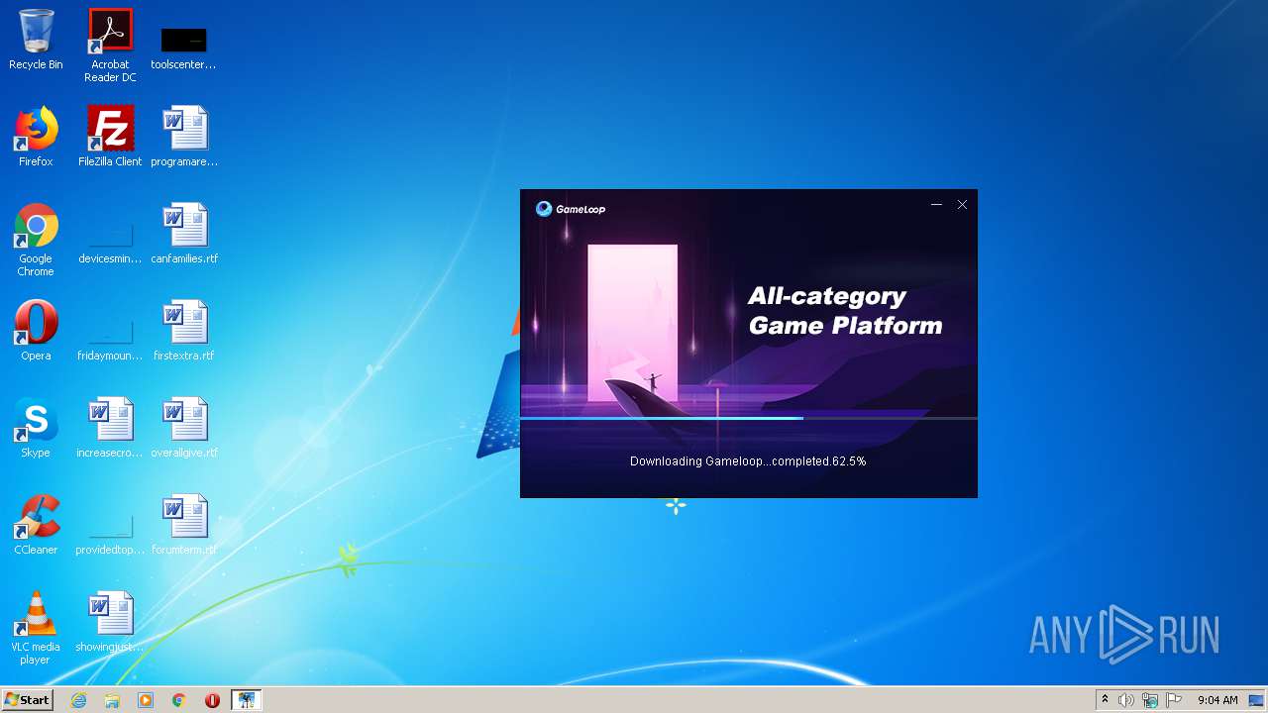The image size is (1268, 713).
Task: Select the showingjust document icon
Action: click(x=110, y=622)
